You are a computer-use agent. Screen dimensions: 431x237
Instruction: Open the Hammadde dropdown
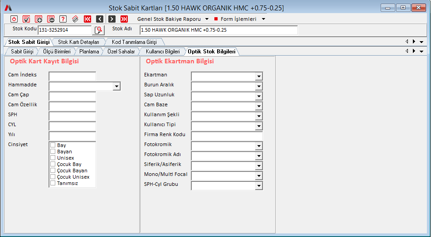coord(116,86)
